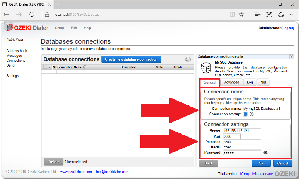Click the web note pen icon

pyautogui.click(x=269, y=15)
